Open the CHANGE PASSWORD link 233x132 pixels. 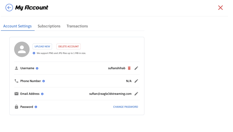(x=126, y=107)
